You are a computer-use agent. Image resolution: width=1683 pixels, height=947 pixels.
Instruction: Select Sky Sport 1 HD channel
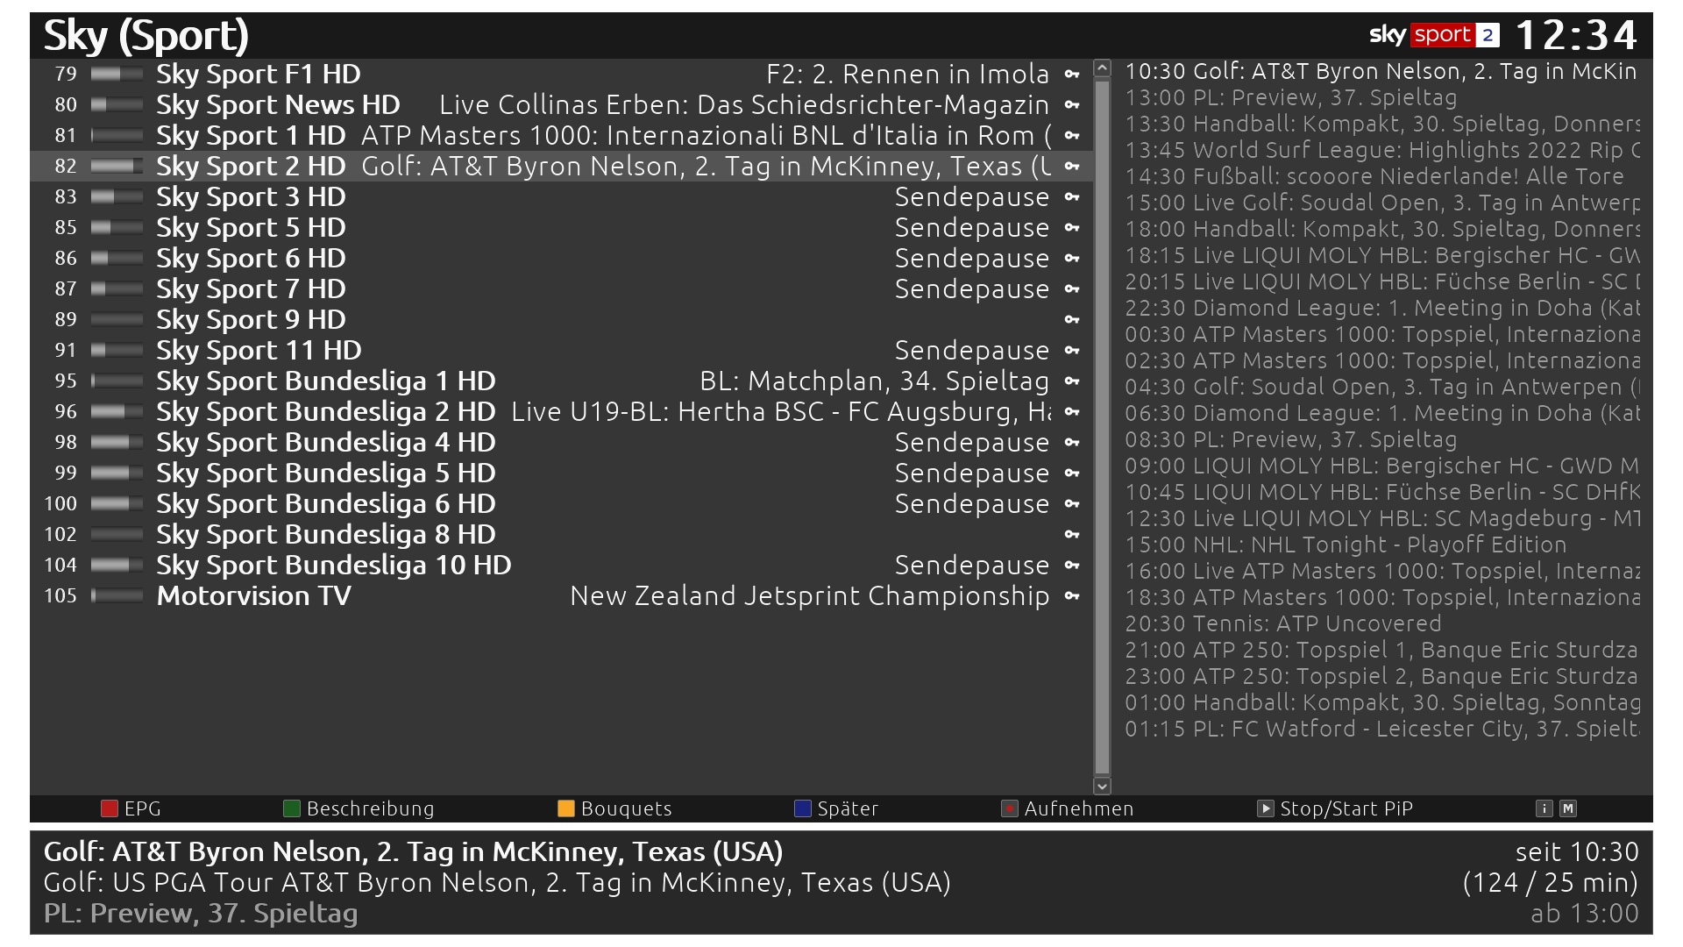point(251,136)
